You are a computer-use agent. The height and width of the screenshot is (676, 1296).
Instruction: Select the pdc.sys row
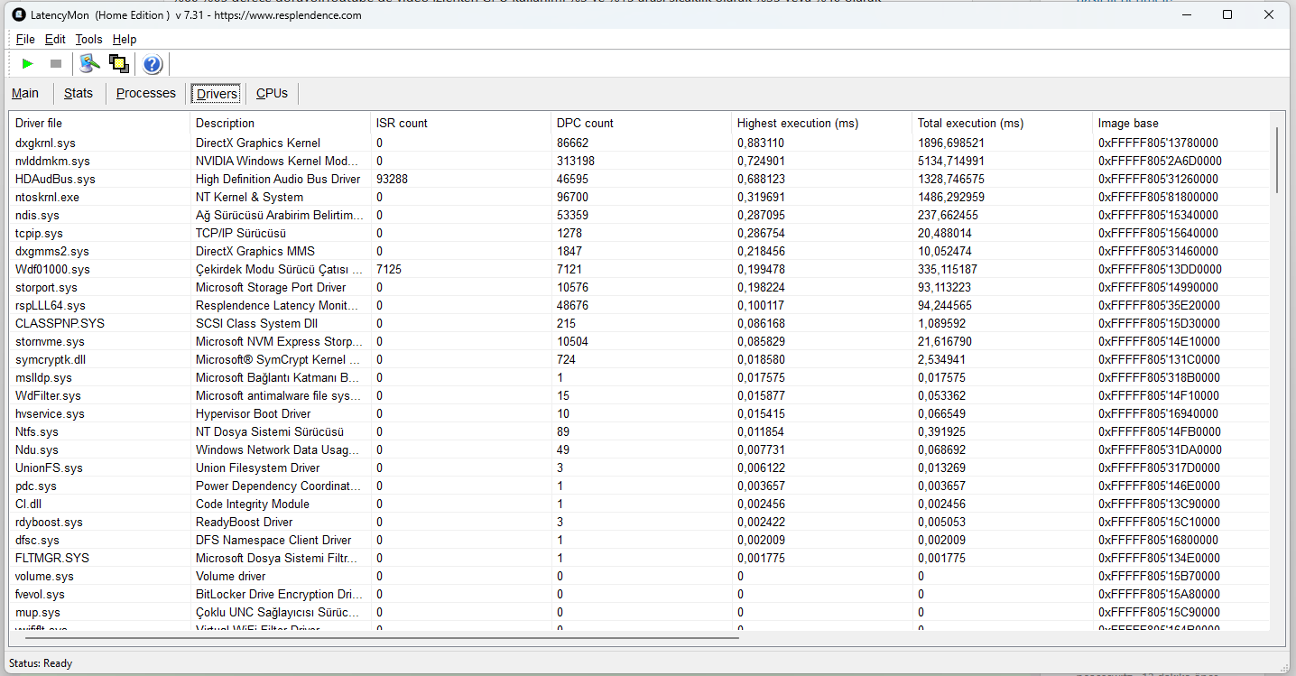tap(639, 486)
